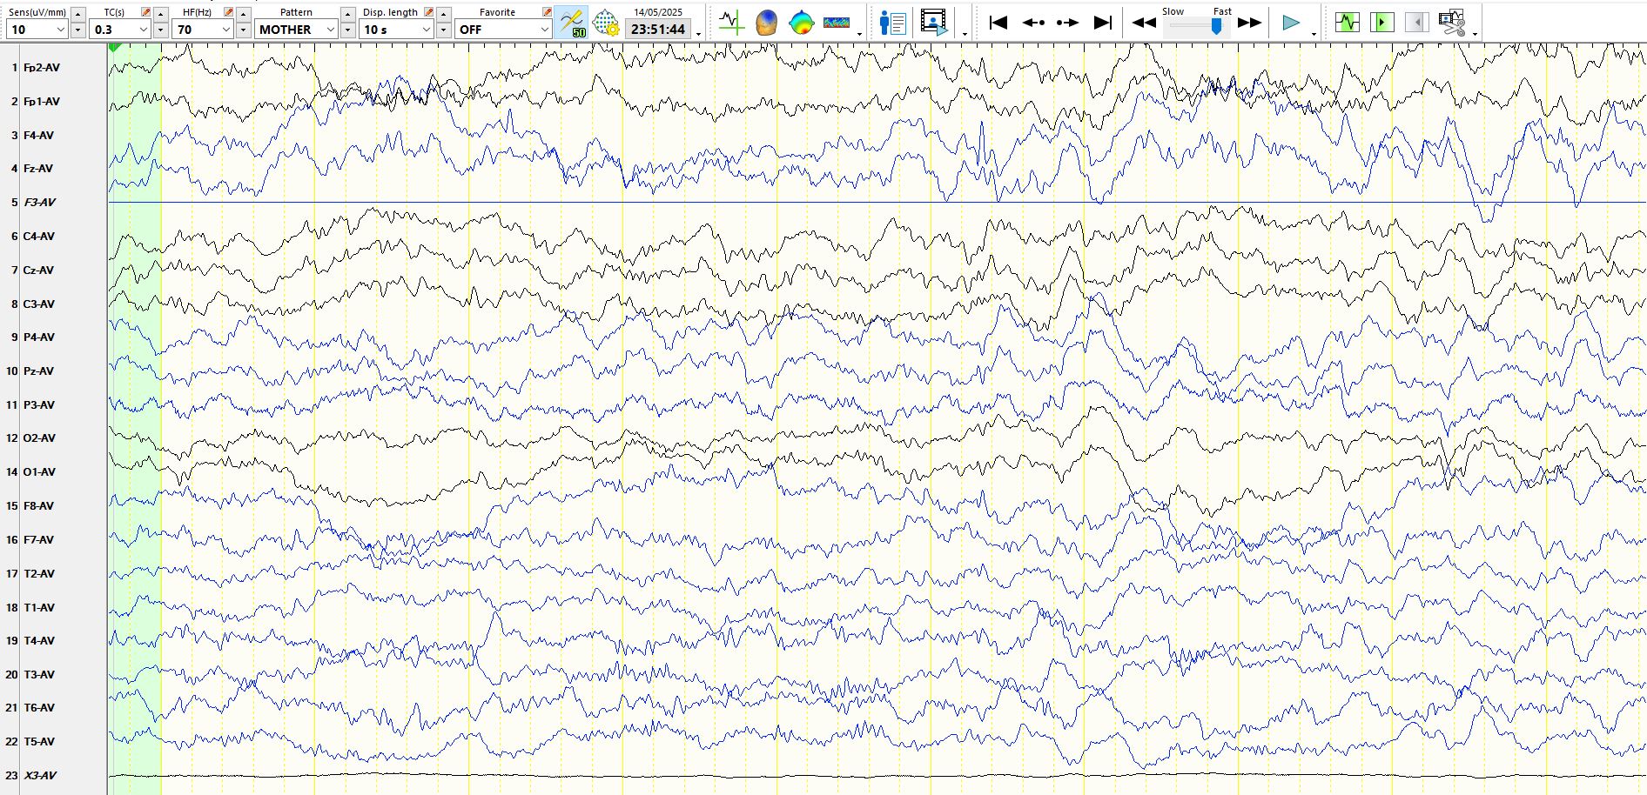Expand toolbar options after the play button

1314,34
